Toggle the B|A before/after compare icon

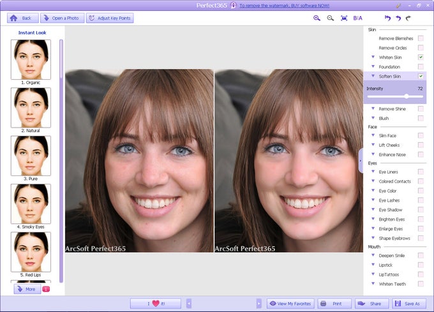click(357, 19)
